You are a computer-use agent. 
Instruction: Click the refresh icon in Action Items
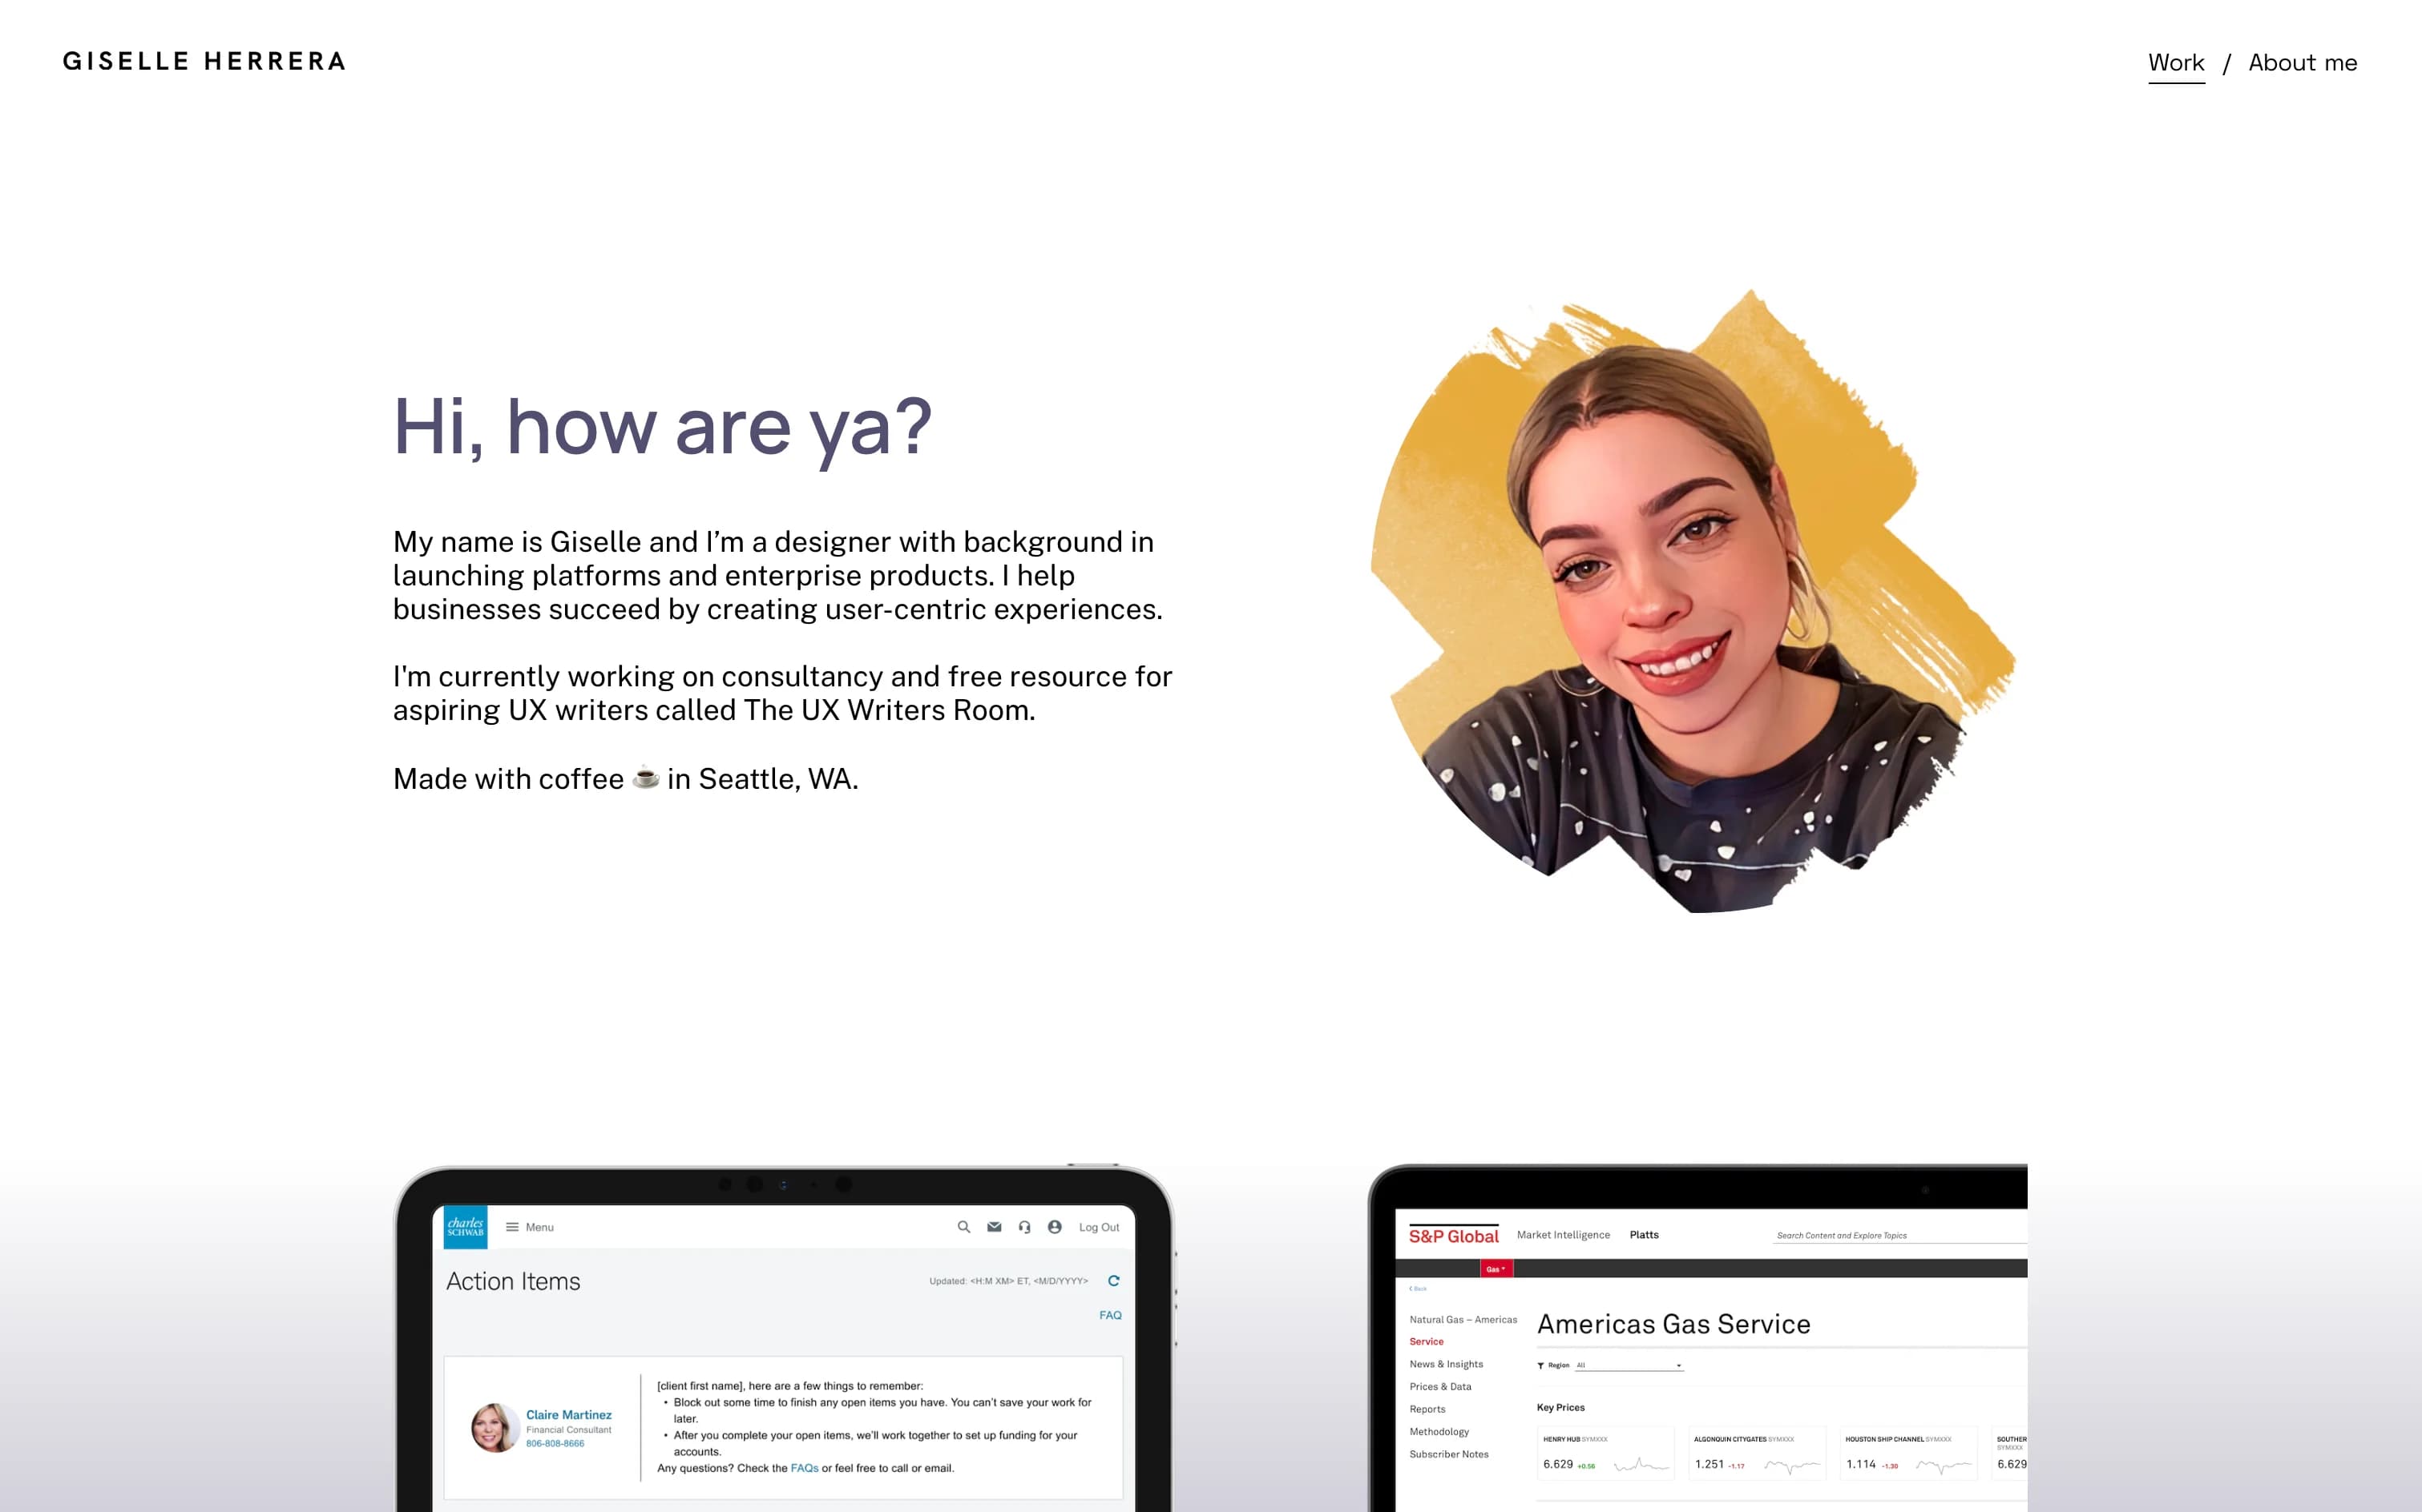(x=1112, y=1285)
